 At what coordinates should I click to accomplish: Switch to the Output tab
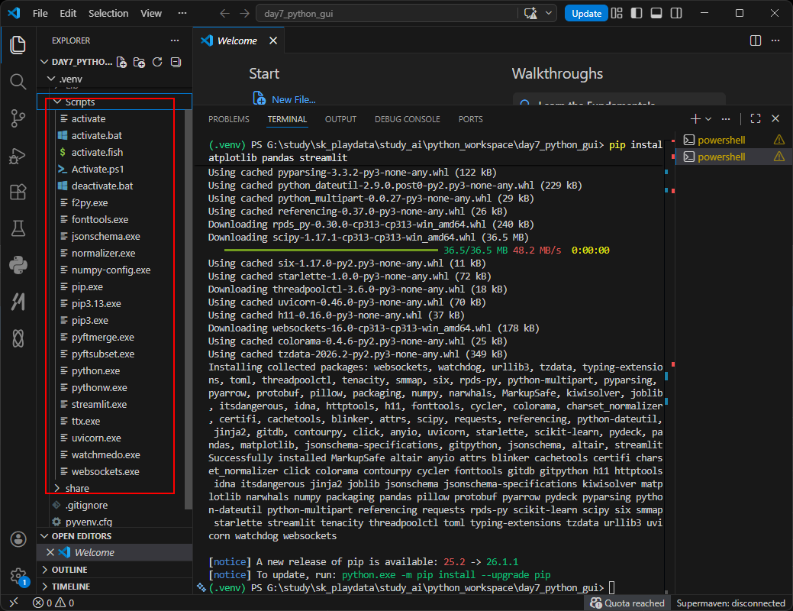[340, 119]
